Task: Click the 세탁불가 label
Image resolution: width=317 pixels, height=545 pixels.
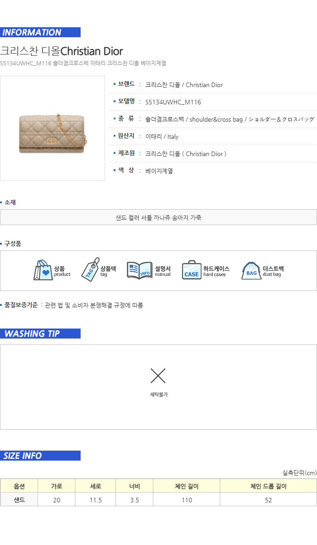Action: click(159, 395)
